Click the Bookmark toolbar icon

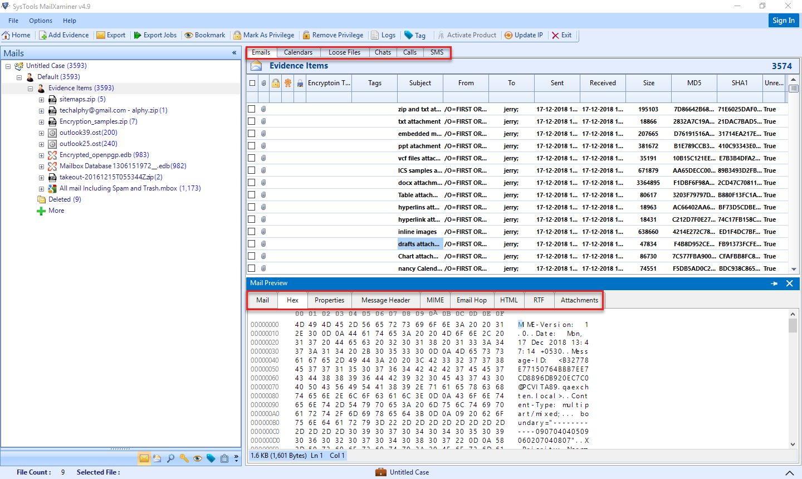[x=204, y=35]
